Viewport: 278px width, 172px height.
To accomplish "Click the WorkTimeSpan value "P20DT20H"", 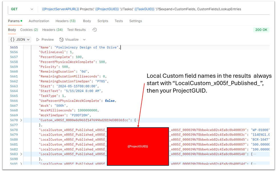I will point(80,115).
